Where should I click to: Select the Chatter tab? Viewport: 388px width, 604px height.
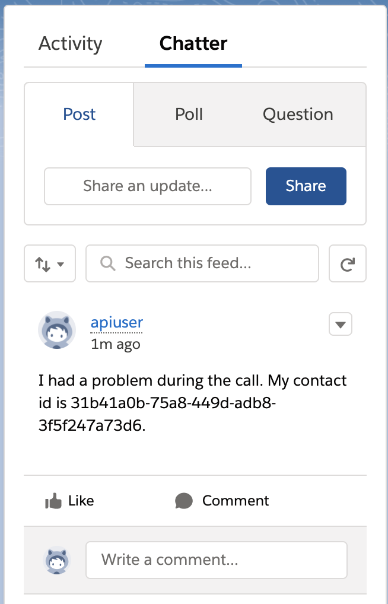193,43
